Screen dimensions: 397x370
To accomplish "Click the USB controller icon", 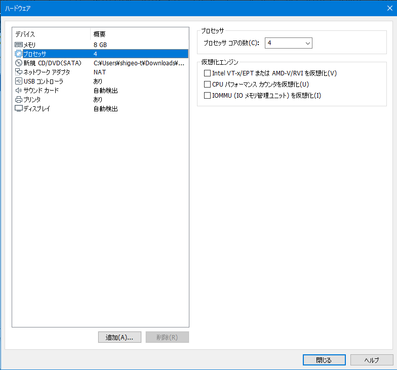I will pyautogui.click(x=19, y=81).
